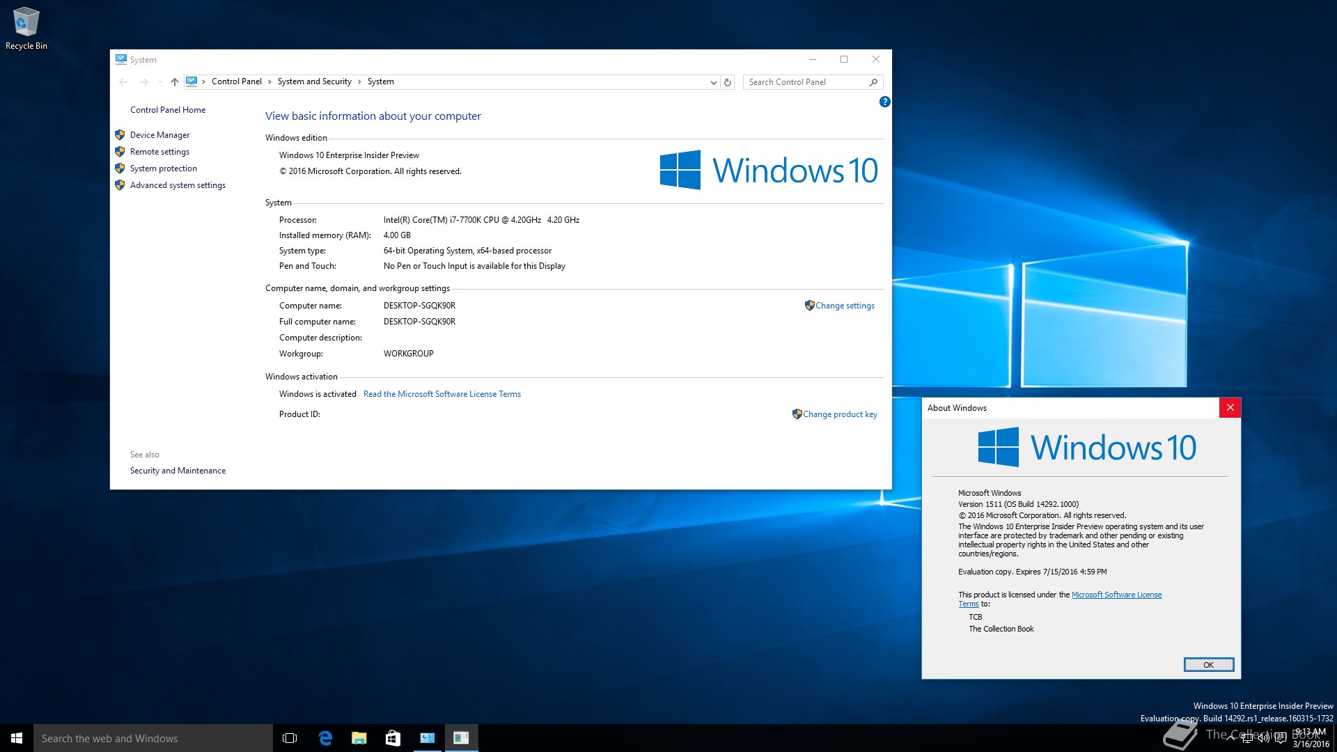
Task: Expand chevron before Control Panel breadcrumb
Action: pyautogui.click(x=204, y=81)
